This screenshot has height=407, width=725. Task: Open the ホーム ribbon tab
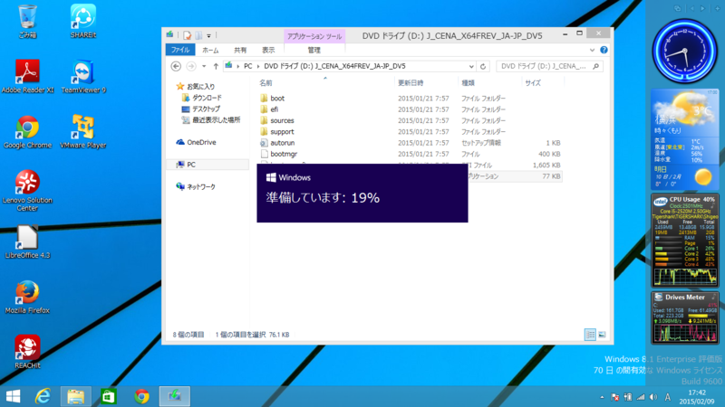coord(210,50)
